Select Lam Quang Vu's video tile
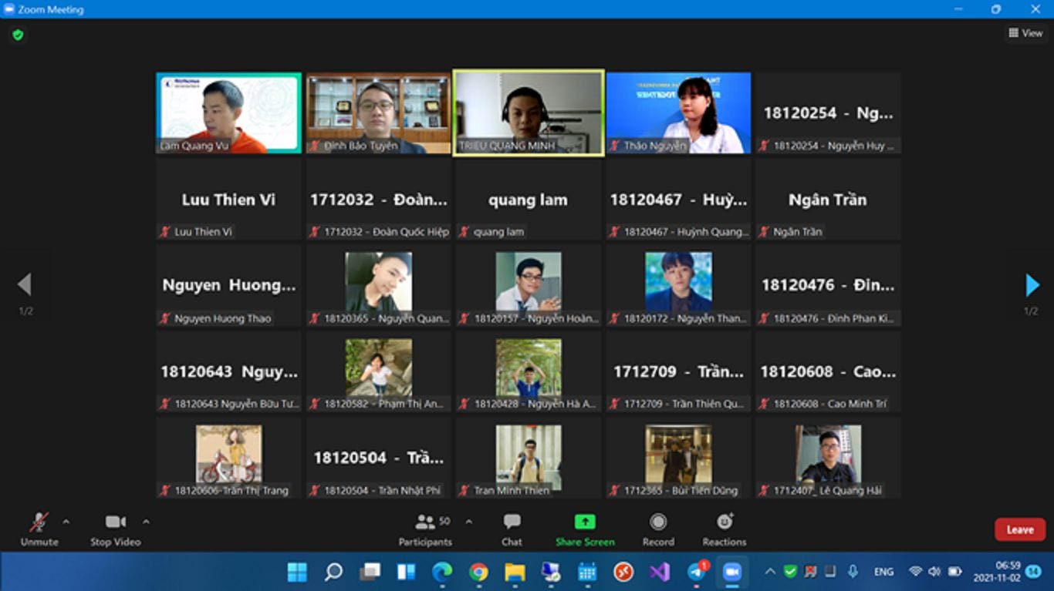The height and width of the screenshot is (591, 1054). coord(228,113)
